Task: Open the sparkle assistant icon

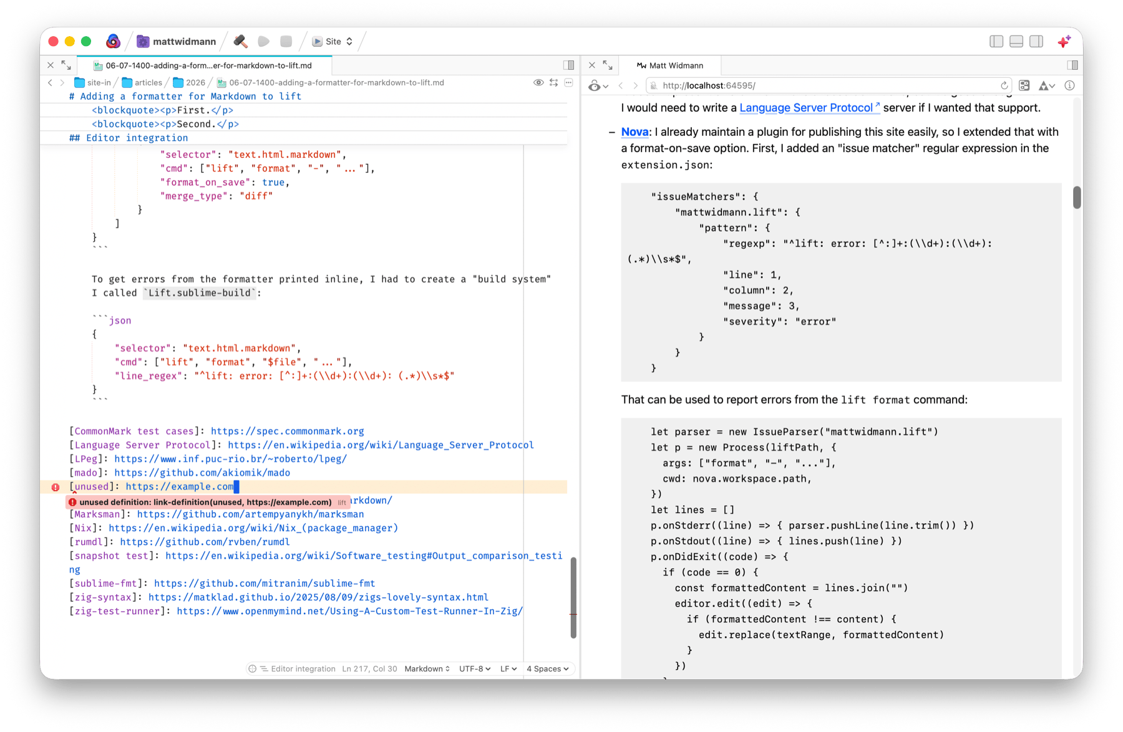Action: (x=1064, y=41)
